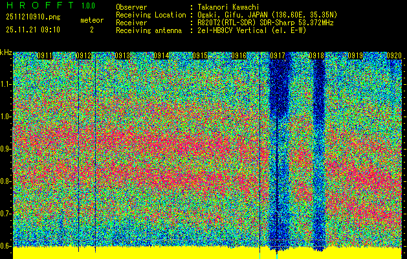Click the 1.0 frequency axis label
The height and width of the screenshot is (259, 407).
pos(6,117)
